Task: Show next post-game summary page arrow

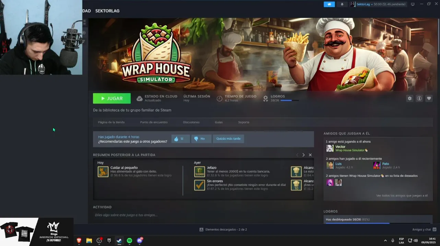Action: click(x=304, y=155)
